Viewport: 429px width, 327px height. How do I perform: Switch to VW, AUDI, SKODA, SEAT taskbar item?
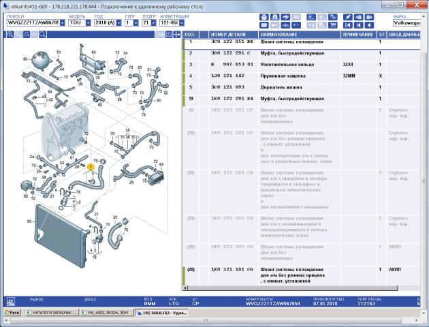coord(107,313)
